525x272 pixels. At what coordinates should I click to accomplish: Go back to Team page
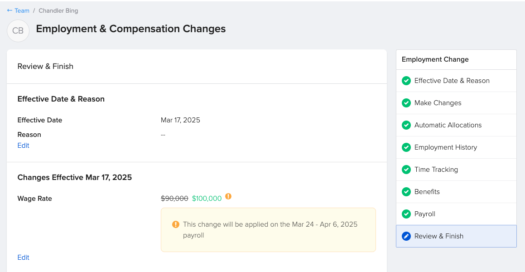pyautogui.click(x=22, y=10)
